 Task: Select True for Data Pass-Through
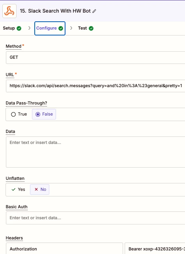[19, 114]
